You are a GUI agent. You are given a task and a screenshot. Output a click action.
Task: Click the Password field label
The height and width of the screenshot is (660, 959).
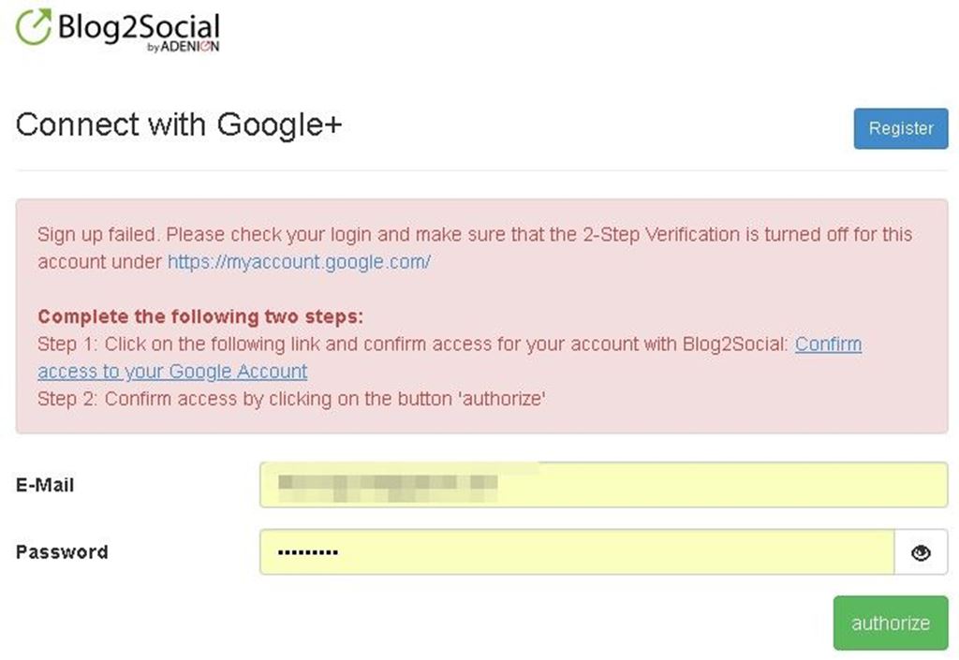coord(62,552)
